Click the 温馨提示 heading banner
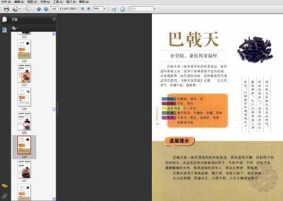This screenshot has width=283, height=201. 179,141
